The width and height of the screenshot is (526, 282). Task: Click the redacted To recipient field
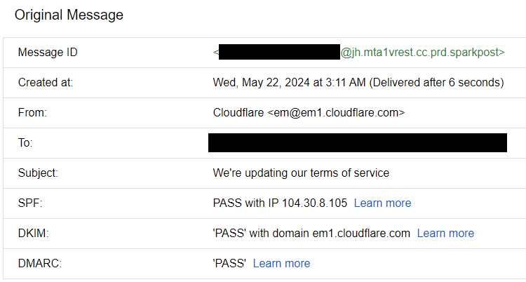358,142
